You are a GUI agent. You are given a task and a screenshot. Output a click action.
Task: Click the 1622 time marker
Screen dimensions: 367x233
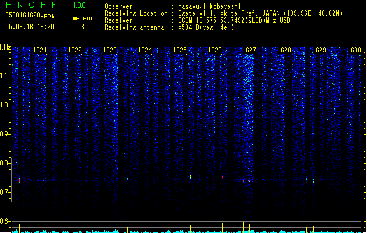(75, 50)
